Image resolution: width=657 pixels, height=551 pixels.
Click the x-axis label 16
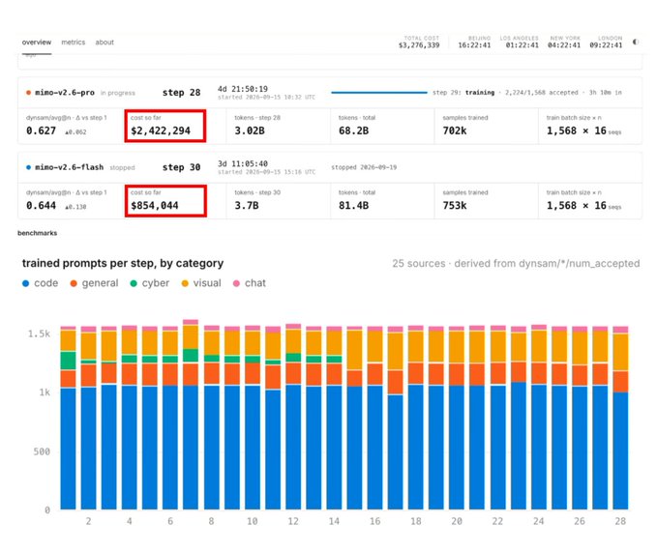(375, 522)
